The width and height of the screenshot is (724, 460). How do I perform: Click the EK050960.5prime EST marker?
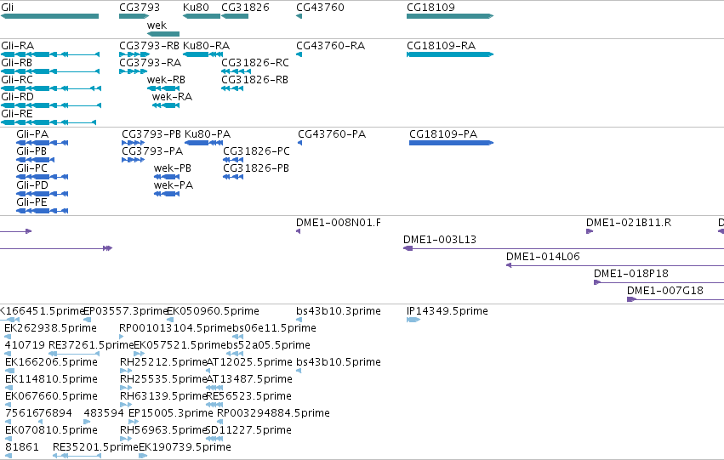pos(170,321)
